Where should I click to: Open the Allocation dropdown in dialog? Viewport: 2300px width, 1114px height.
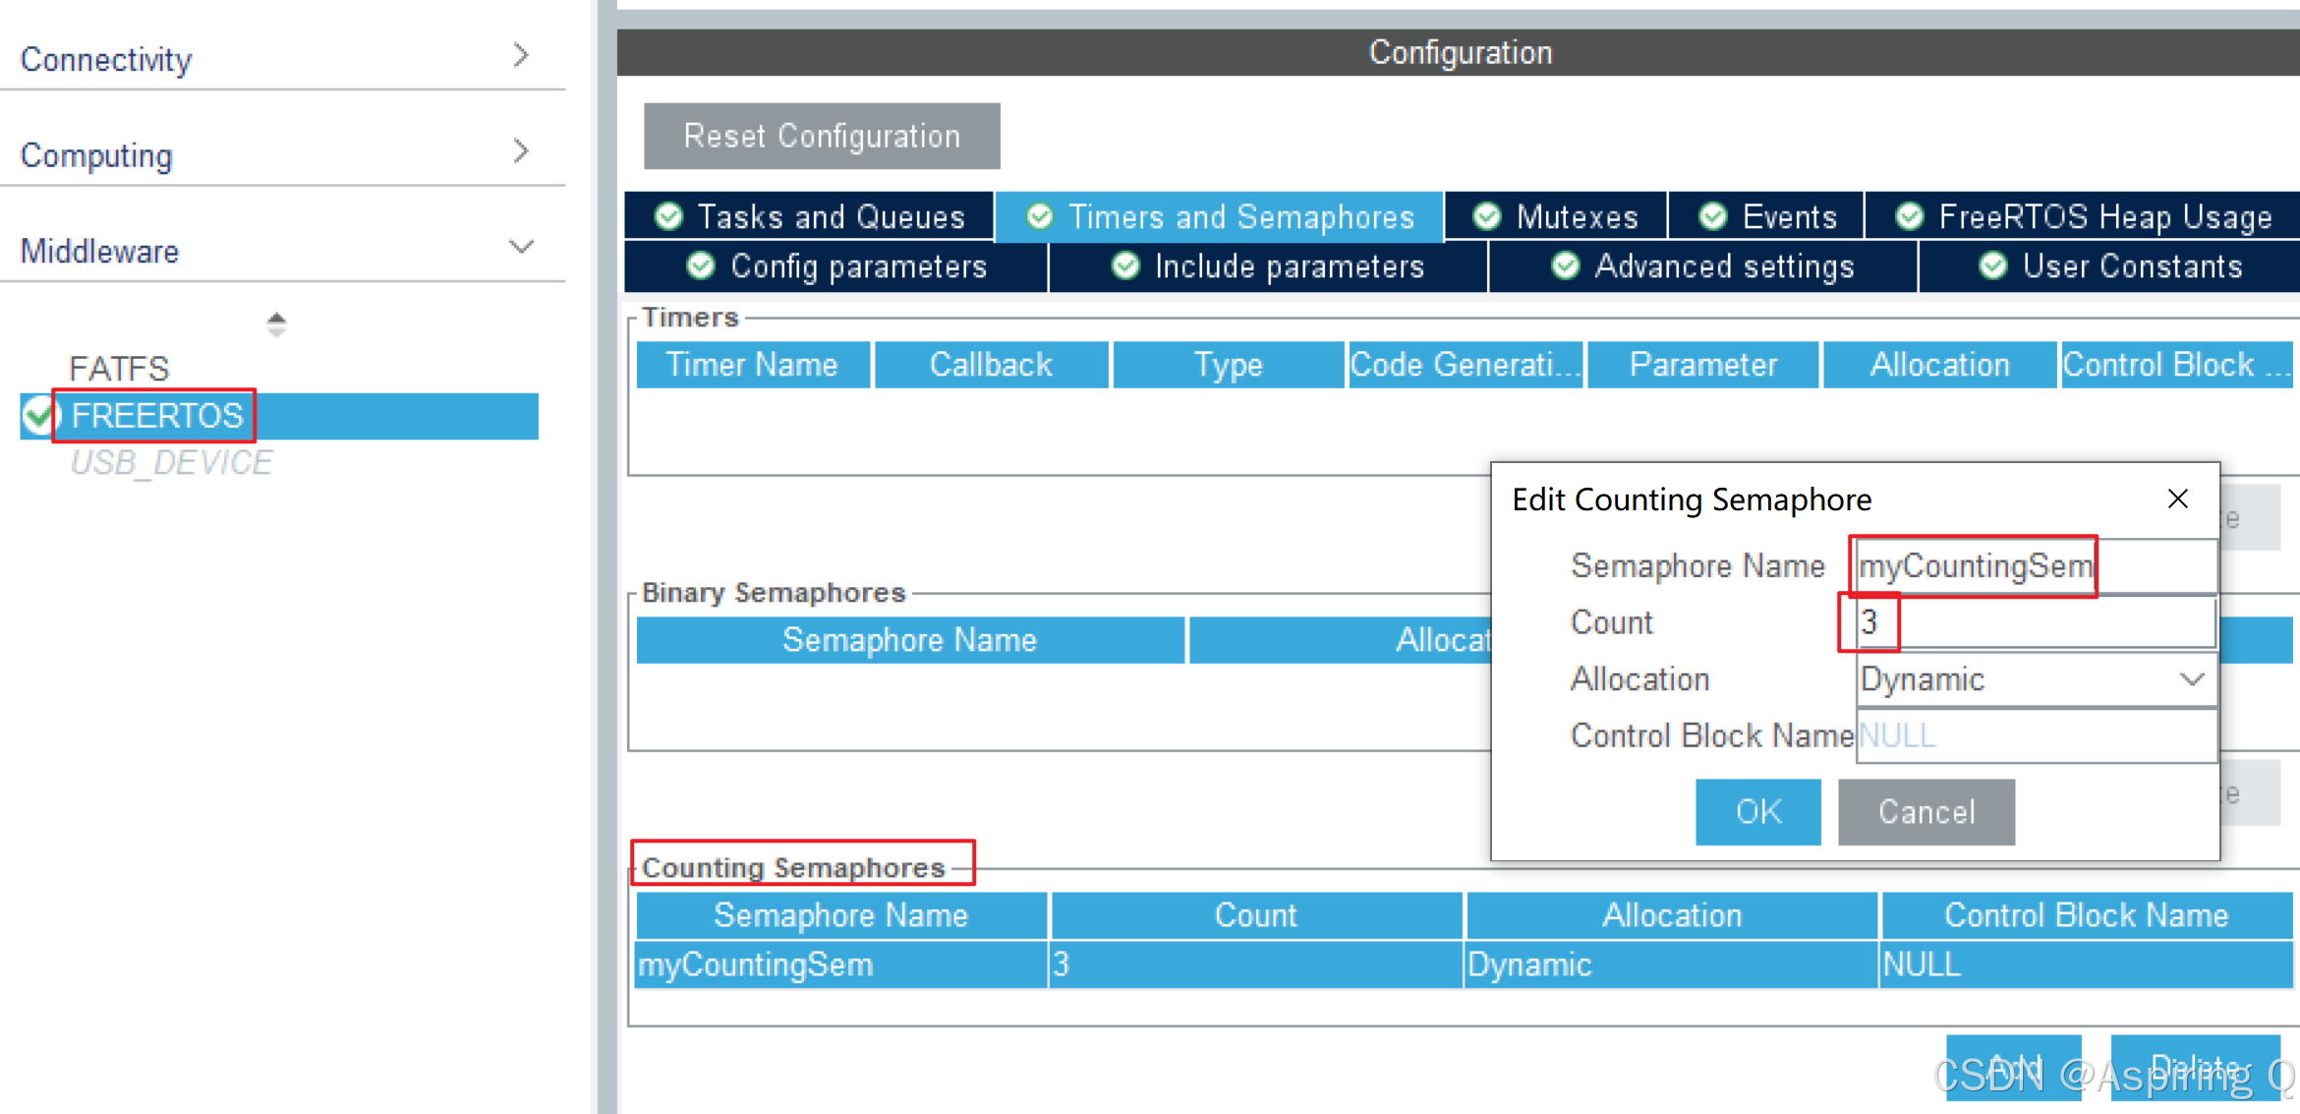(x=2036, y=679)
